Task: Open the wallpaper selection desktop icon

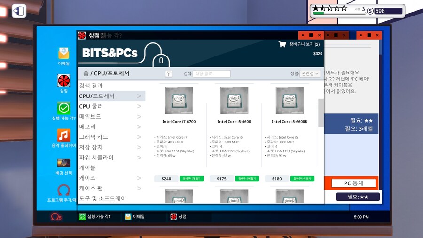Action: pos(64,163)
